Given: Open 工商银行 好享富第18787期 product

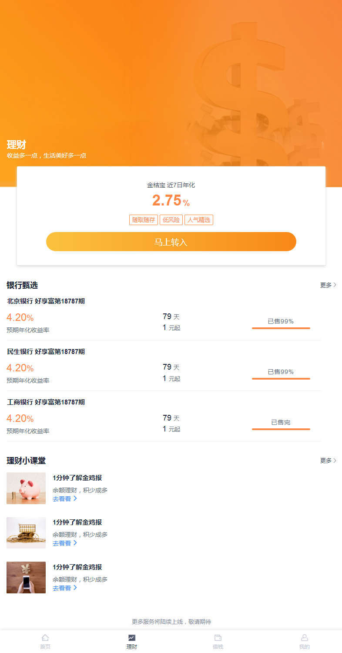Looking at the screenshot, I should pos(46,402).
